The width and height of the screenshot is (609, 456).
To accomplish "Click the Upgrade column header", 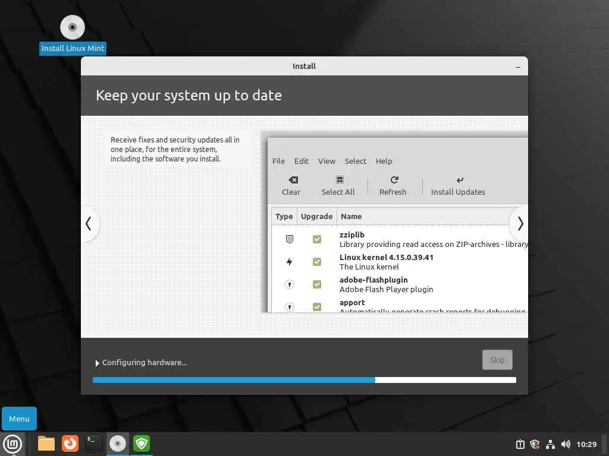I will 316,216.
